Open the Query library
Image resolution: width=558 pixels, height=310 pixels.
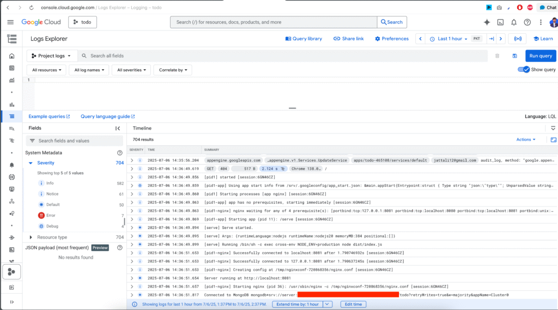click(304, 39)
